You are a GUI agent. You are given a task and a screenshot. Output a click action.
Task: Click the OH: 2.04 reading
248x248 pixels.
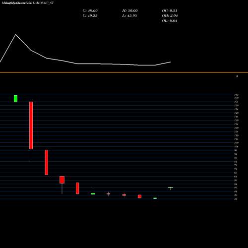170,16
